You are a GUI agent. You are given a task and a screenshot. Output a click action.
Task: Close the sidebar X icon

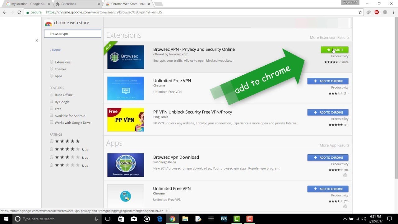(x=37, y=40)
